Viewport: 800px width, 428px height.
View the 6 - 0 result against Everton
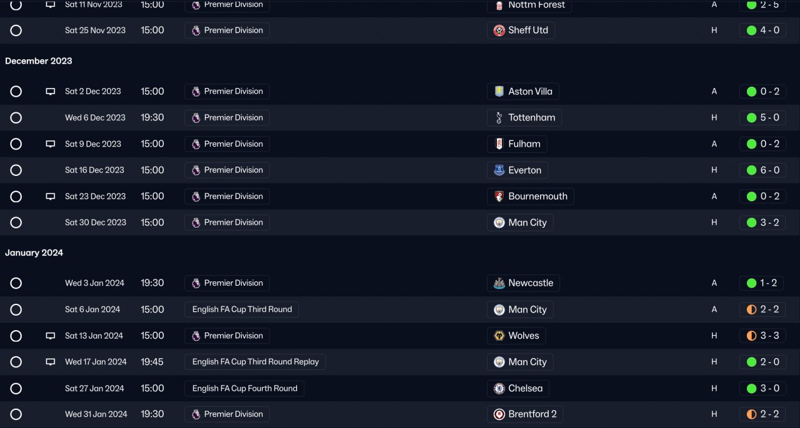click(x=762, y=170)
